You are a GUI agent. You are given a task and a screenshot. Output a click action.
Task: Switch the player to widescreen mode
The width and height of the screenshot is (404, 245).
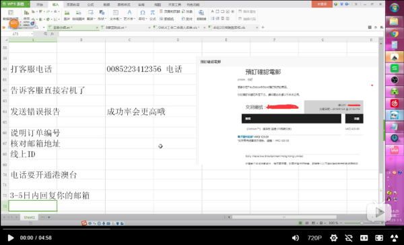point(364,238)
